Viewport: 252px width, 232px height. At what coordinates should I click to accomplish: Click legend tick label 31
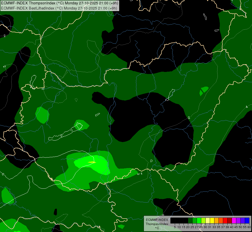pos(210,227)
